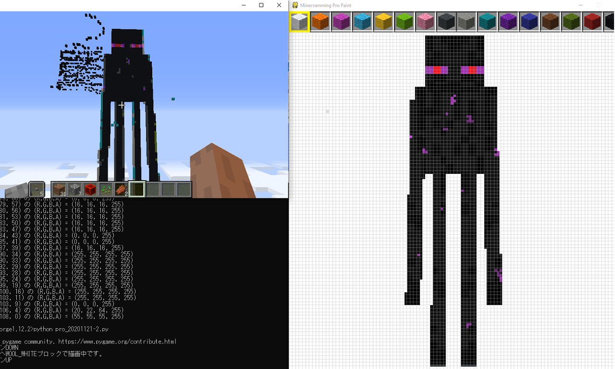Click the stray gray pixel on the paint canvas
The height and width of the screenshot is (369, 615).
328,111
